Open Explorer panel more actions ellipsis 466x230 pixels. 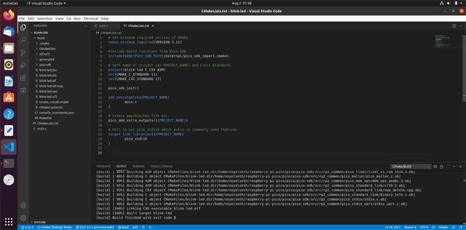[86, 26]
